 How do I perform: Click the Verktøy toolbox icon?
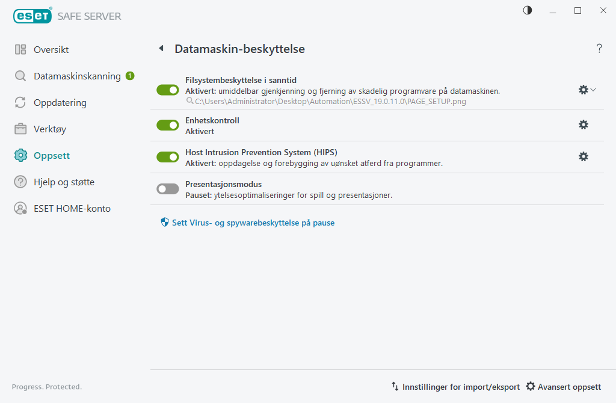(x=20, y=129)
